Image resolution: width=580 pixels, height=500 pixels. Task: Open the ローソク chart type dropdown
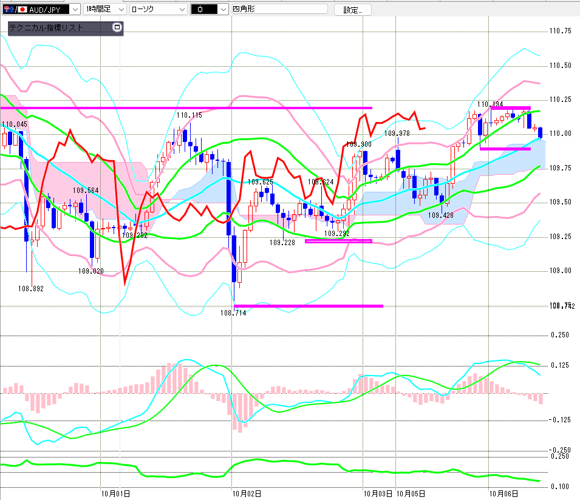pyautogui.click(x=158, y=9)
